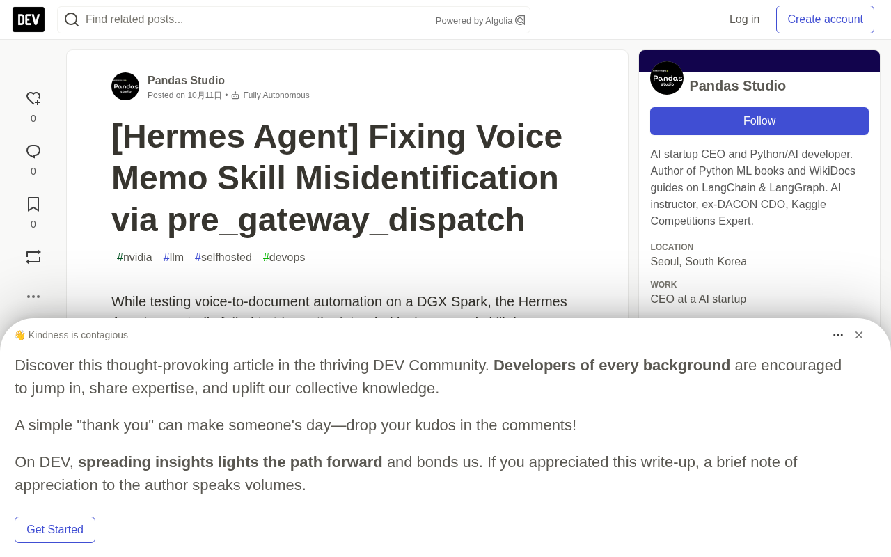Open Pandas Studio name in profile card
This screenshot has height=557, width=891.
tap(738, 86)
